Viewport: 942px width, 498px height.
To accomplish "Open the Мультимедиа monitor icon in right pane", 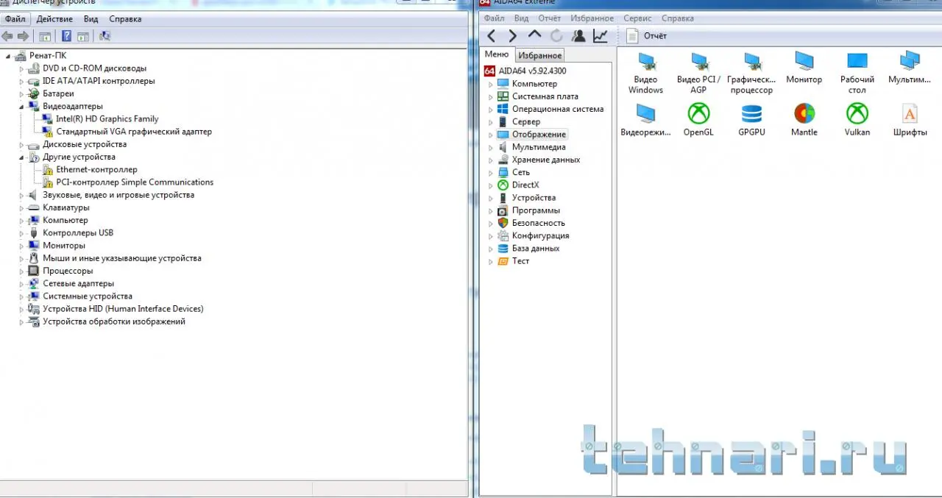I will coord(910,68).
